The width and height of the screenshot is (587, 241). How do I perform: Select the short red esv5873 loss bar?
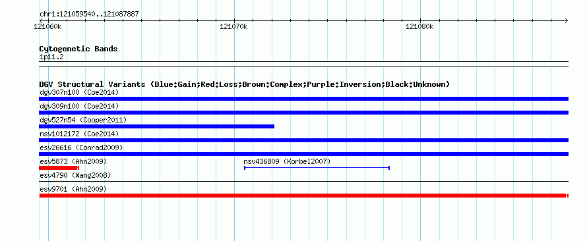coord(59,168)
